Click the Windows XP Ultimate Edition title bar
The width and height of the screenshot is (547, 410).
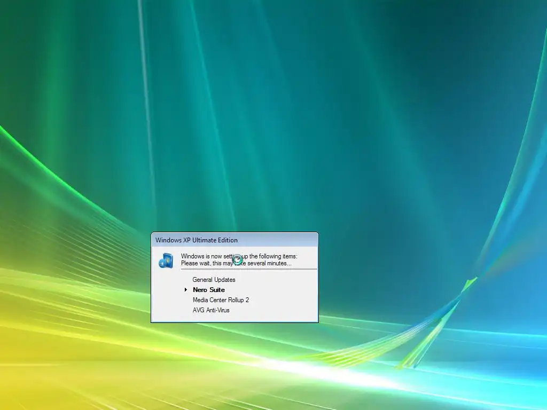point(235,240)
